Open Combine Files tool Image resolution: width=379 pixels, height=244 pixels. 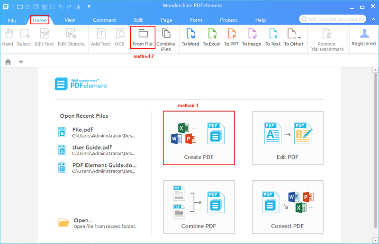(166, 40)
